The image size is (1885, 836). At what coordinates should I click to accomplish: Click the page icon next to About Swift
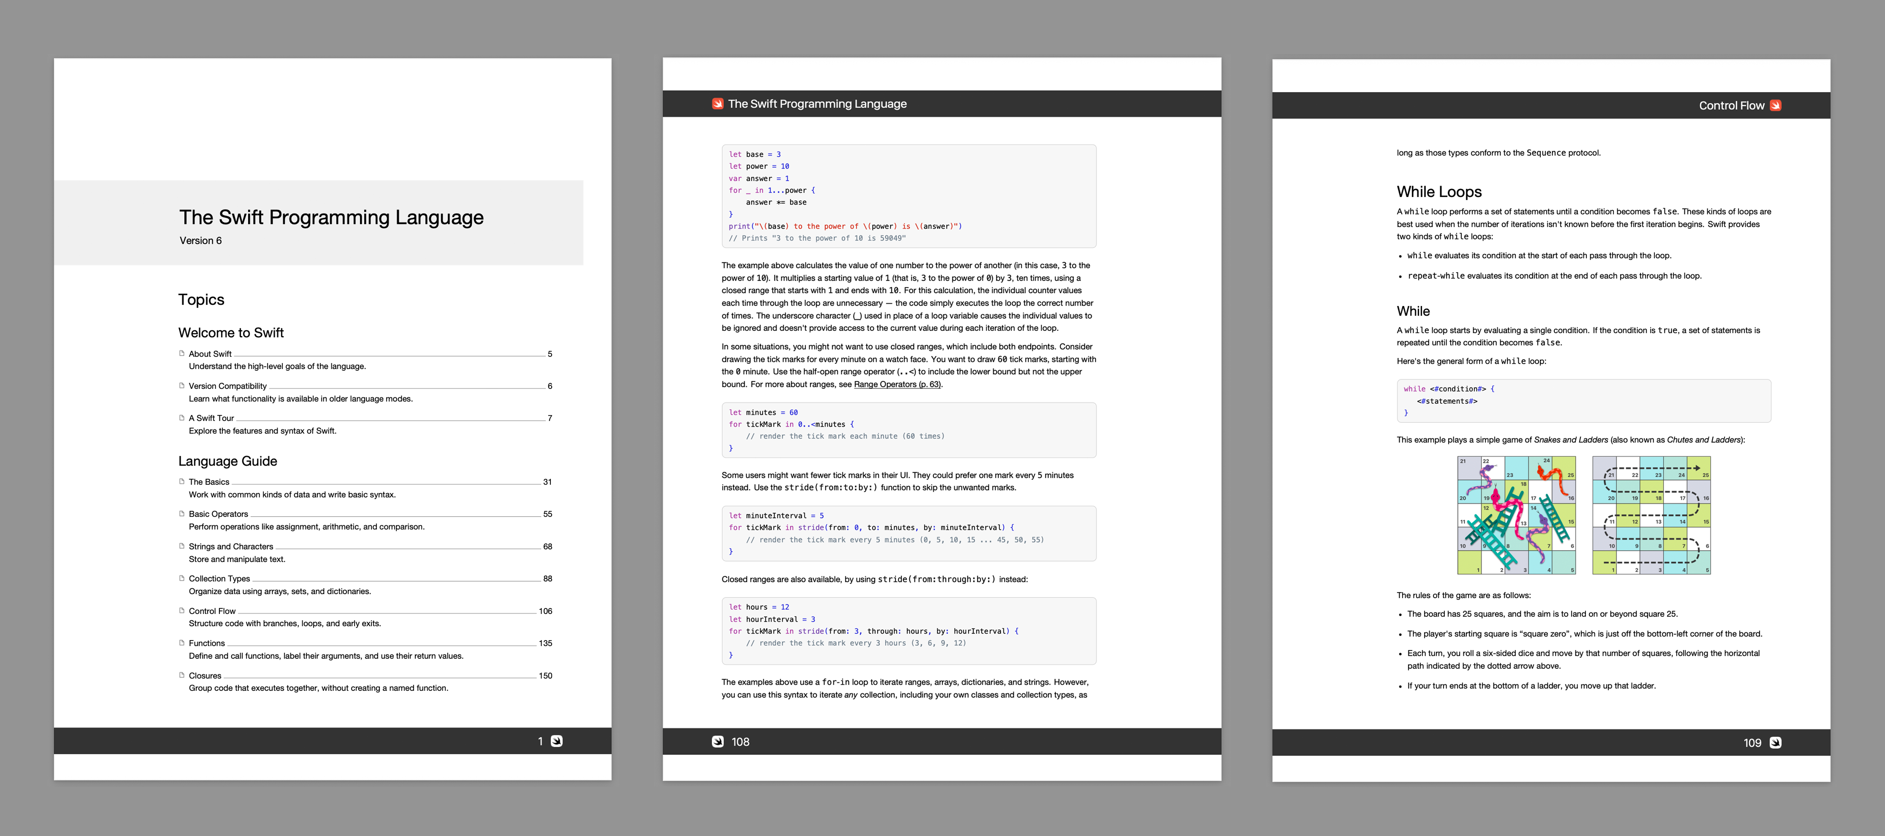click(x=182, y=354)
